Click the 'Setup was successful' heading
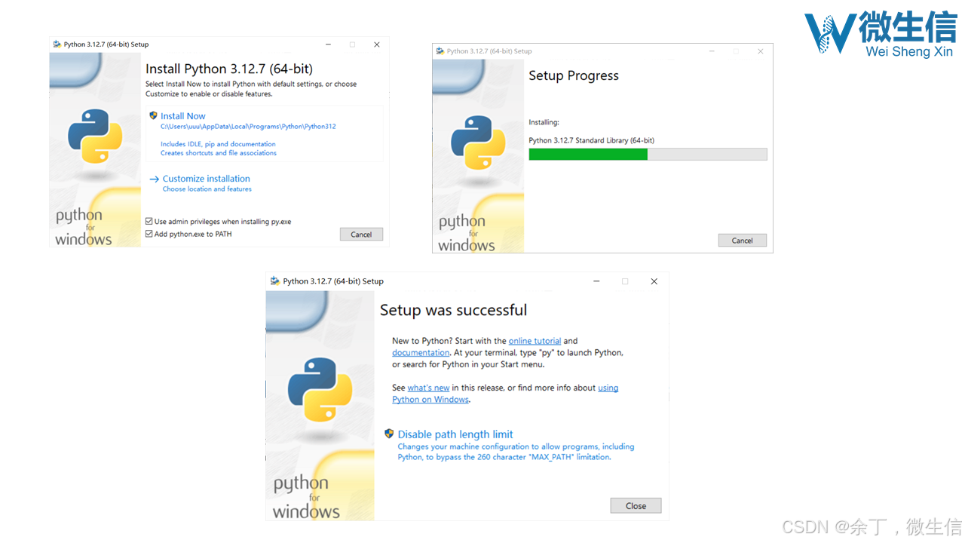This screenshot has width=965, height=543. pyautogui.click(x=453, y=310)
